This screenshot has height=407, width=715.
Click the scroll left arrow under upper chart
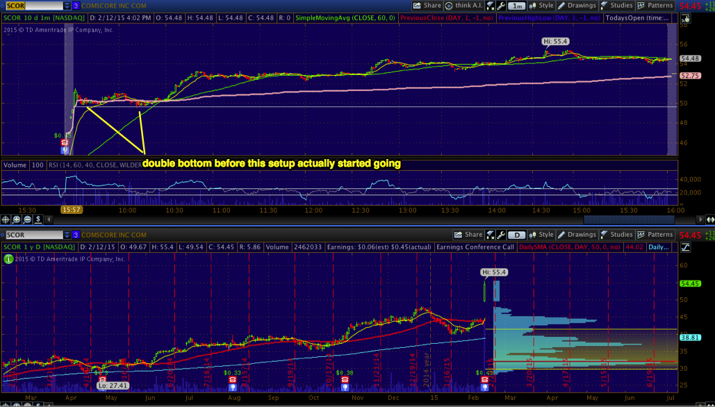49,219
